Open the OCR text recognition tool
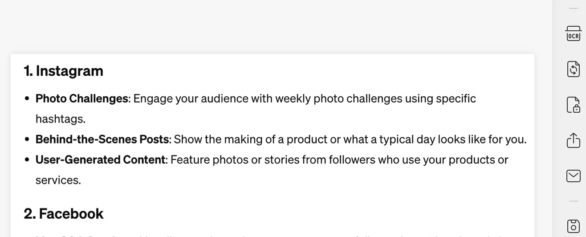 click(x=574, y=34)
